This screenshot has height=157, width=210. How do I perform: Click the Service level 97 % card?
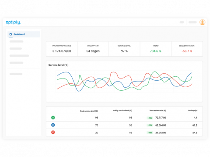124,49
